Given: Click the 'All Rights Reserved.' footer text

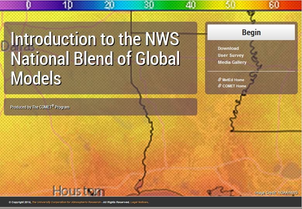Looking at the screenshot, I should tap(116, 202).
